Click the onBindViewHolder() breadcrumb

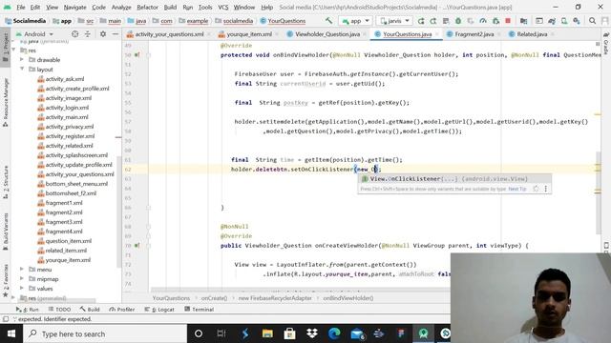pyautogui.click(x=348, y=298)
